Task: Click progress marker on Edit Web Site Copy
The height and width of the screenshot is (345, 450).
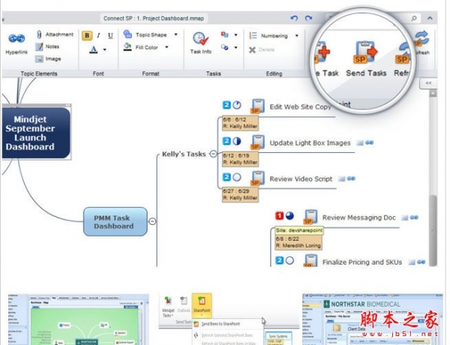Action: [237, 105]
